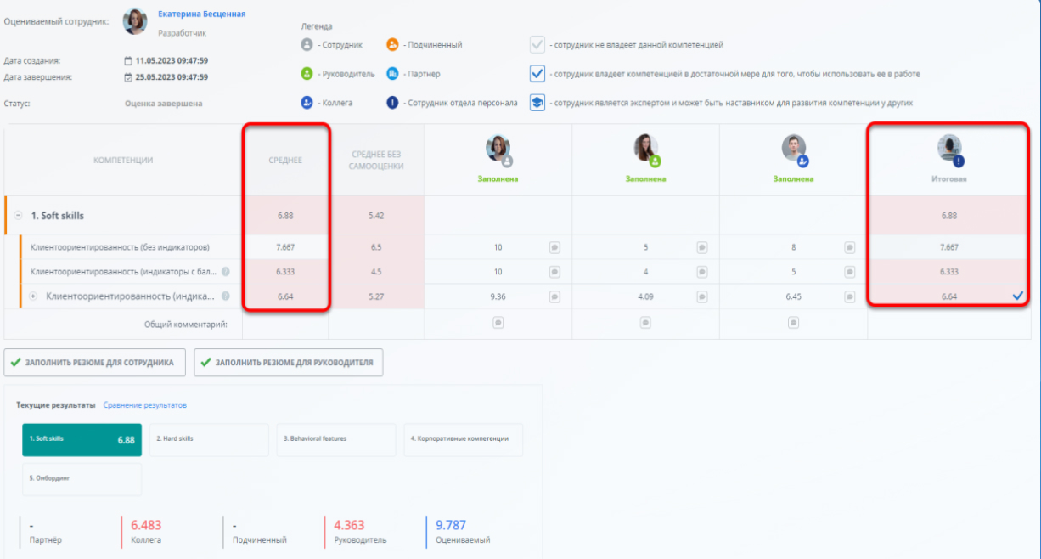This screenshot has height=559, width=1041.
Task: Click the manager's avatar in table header
Action: [646, 149]
